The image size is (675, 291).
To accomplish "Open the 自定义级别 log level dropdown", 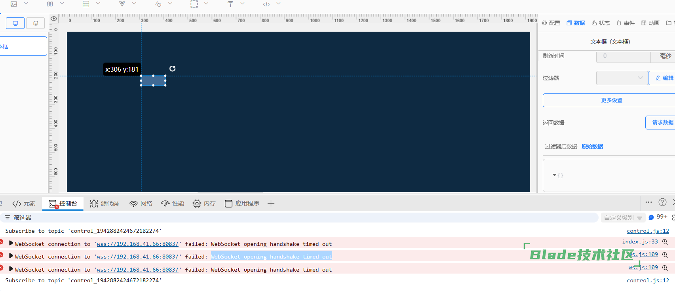I will (623, 218).
